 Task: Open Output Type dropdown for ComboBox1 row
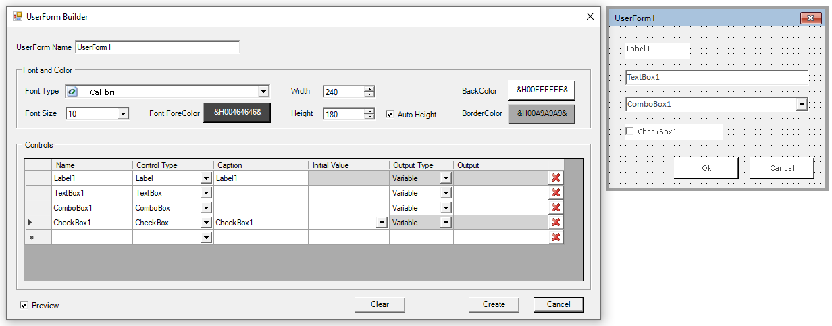446,208
